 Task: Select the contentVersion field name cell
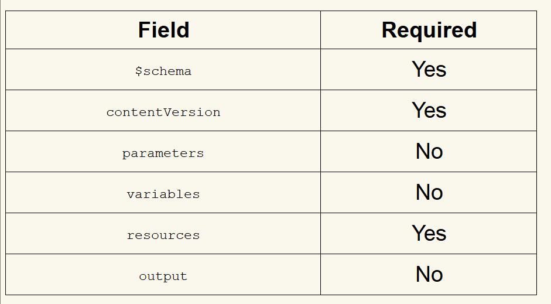163,112
